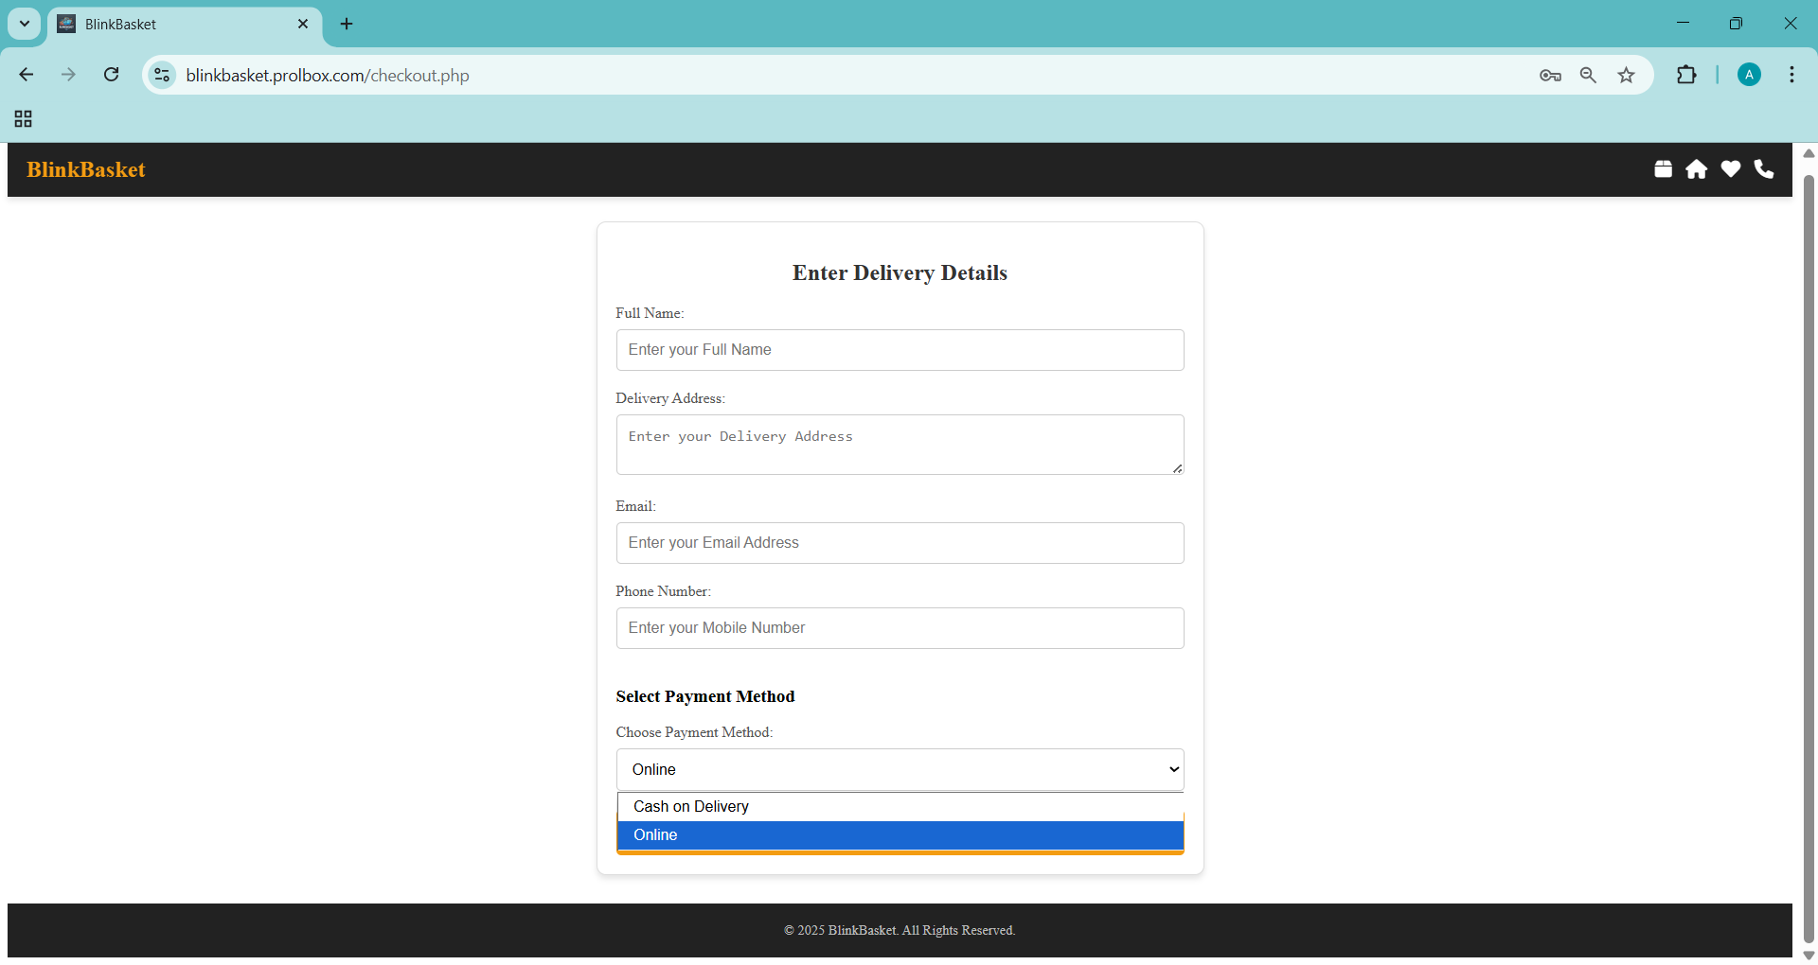This screenshot has width=1818, height=965.
Task: Go to home via house icon
Action: click(x=1696, y=169)
